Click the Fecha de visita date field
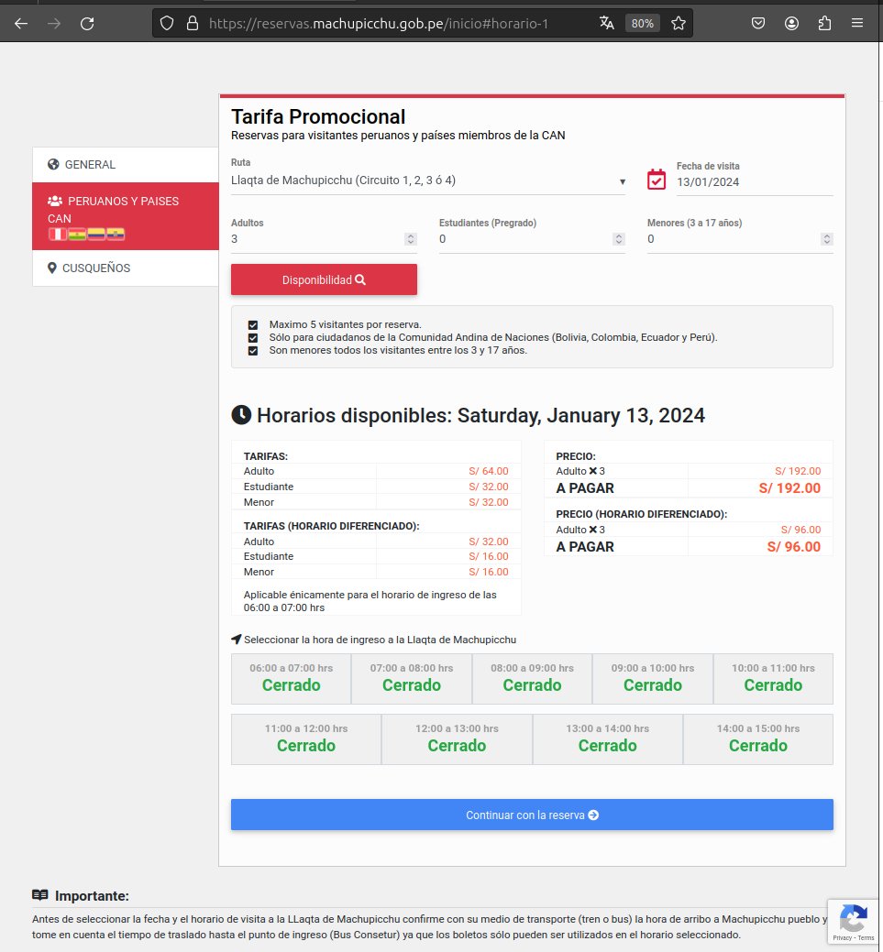The width and height of the screenshot is (883, 952). [754, 182]
